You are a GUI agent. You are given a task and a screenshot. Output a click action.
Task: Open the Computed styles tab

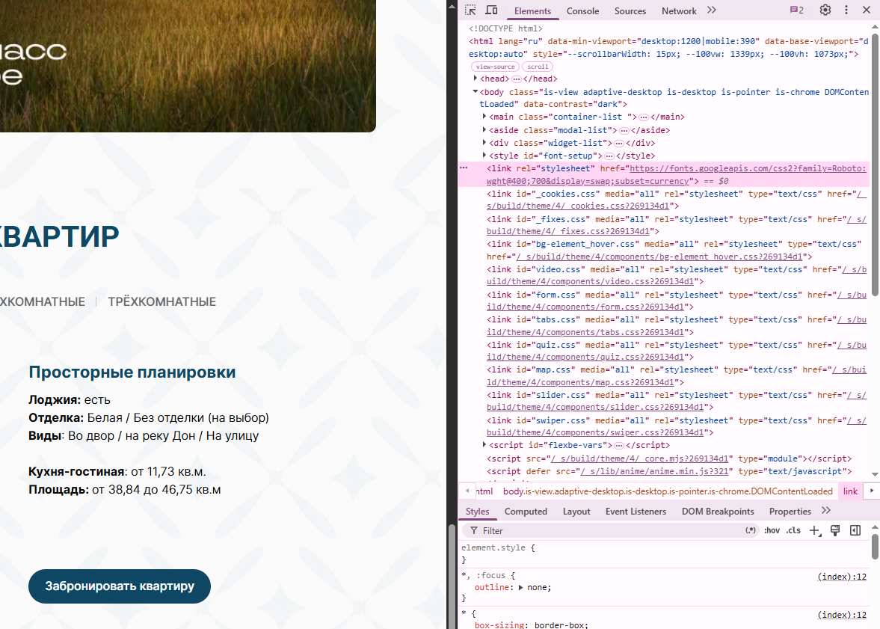(526, 511)
